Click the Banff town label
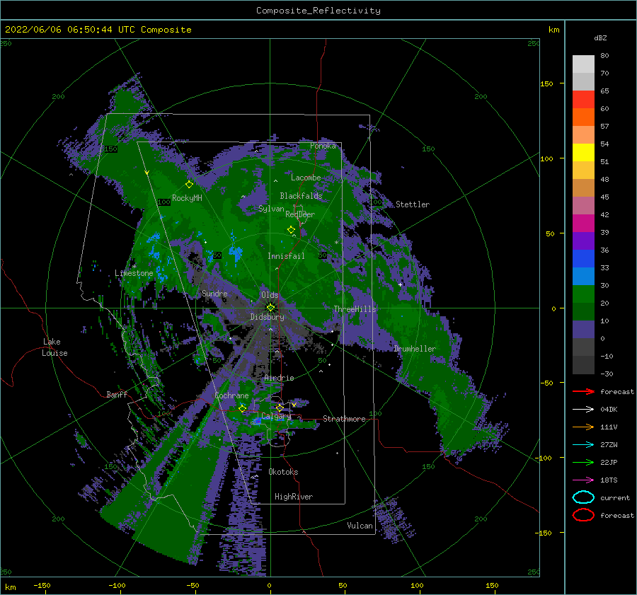 (117, 394)
